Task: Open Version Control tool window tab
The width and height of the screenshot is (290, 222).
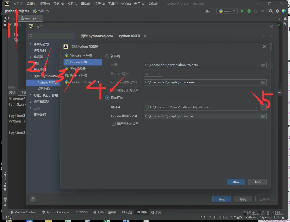Action: [x=23, y=212]
